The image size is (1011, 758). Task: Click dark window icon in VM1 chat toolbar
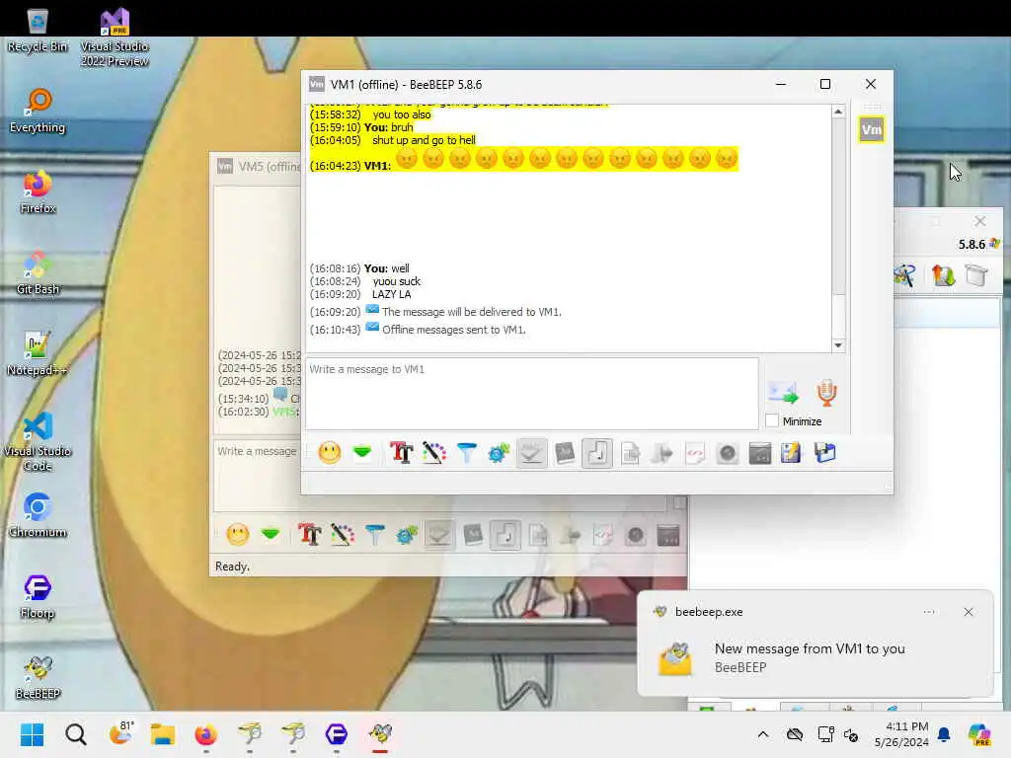(759, 452)
